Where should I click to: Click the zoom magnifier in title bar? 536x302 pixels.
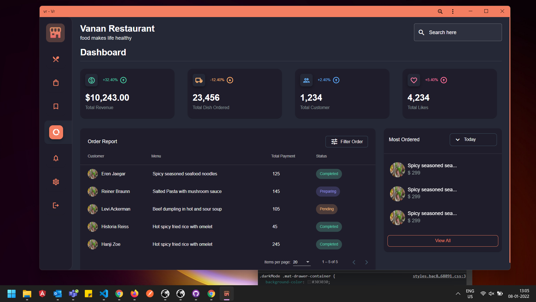[x=440, y=11]
